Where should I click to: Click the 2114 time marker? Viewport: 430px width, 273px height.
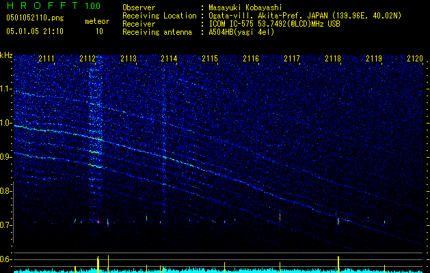169,58
